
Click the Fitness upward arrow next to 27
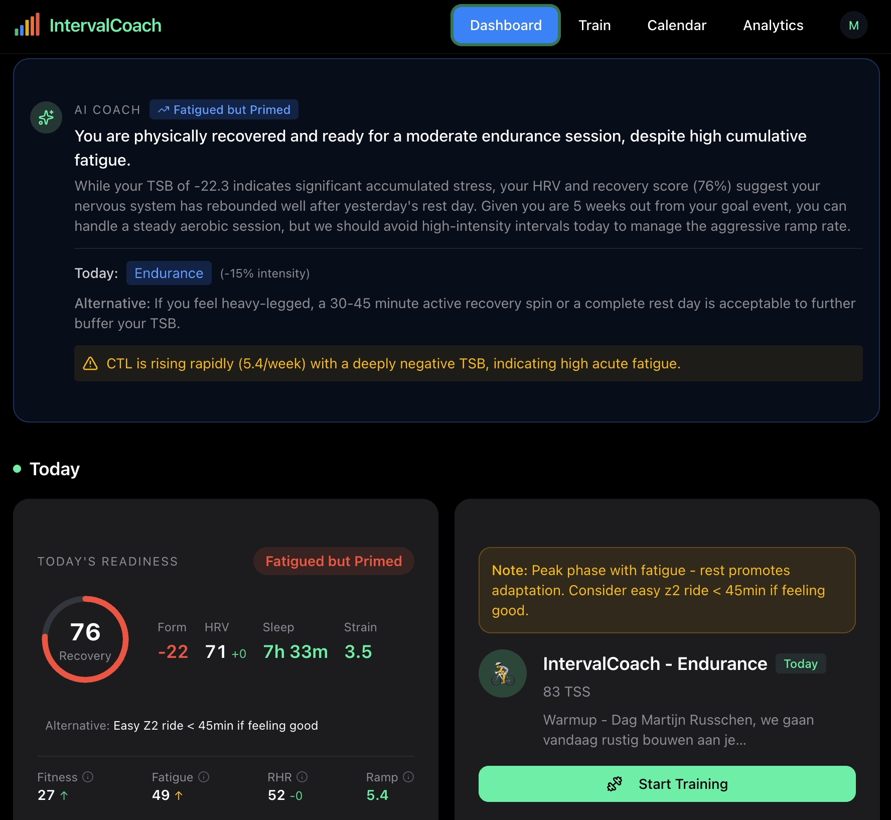(64, 795)
